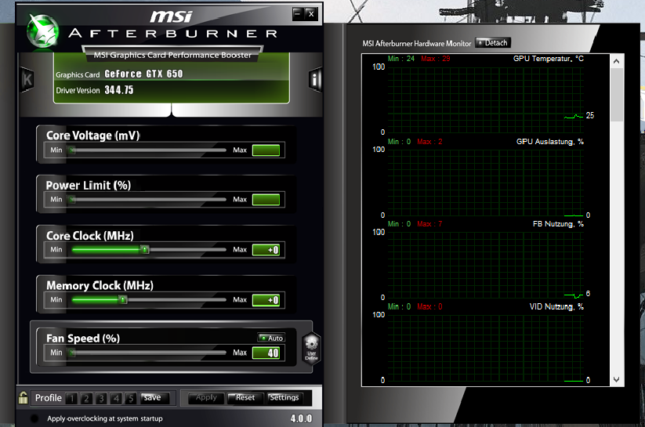Select profile slot 3

(x=101, y=398)
